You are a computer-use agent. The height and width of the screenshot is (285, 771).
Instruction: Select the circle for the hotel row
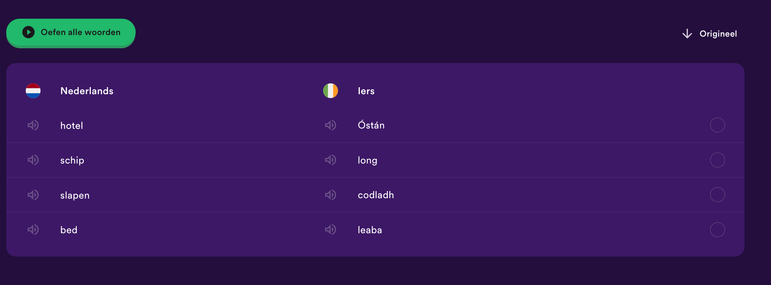[x=717, y=125]
